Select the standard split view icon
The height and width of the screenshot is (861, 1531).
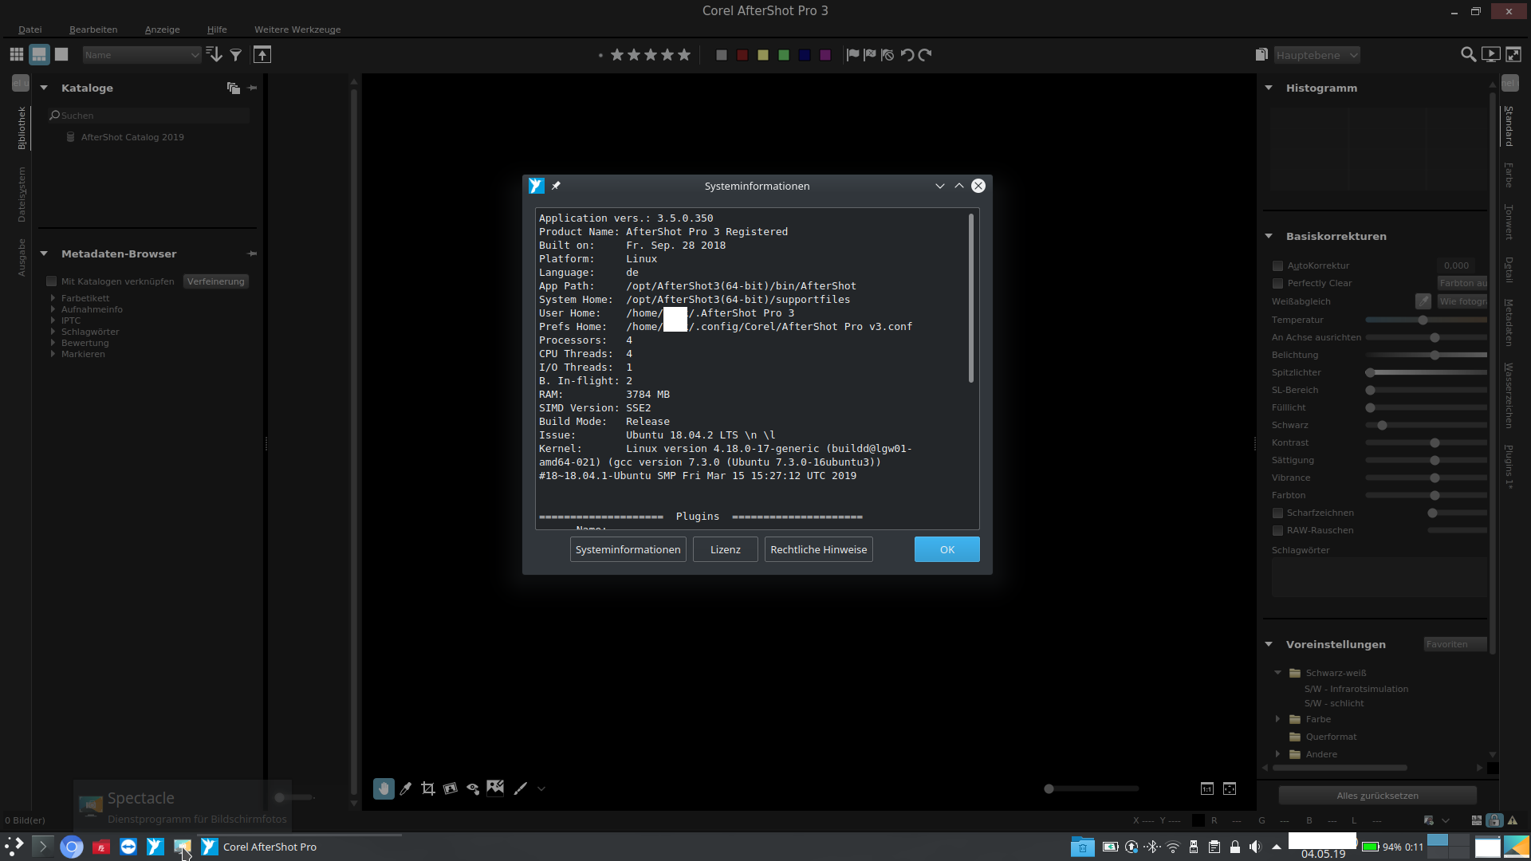[x=39, y=54]
